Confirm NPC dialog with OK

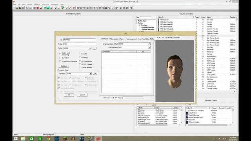(69, 95)
